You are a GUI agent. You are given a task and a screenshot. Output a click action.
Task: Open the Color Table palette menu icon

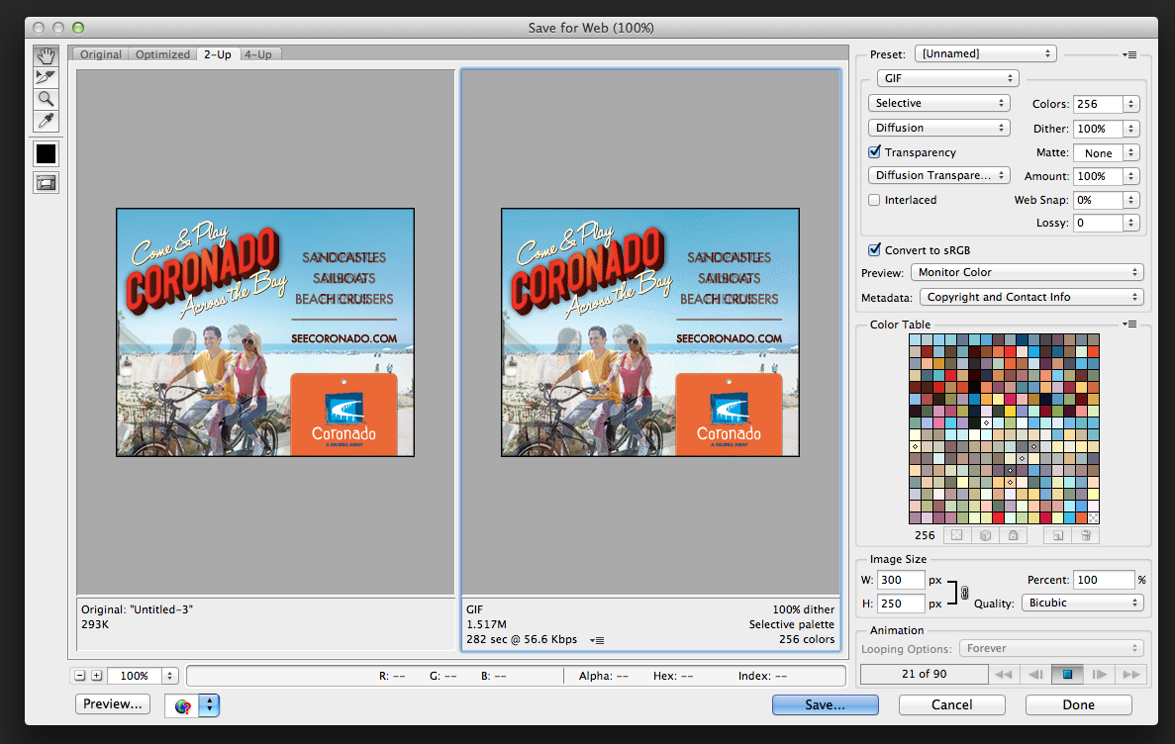coord(1130,325)
